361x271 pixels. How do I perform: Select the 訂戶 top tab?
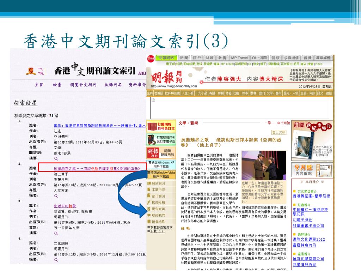(x=197, y=58)
